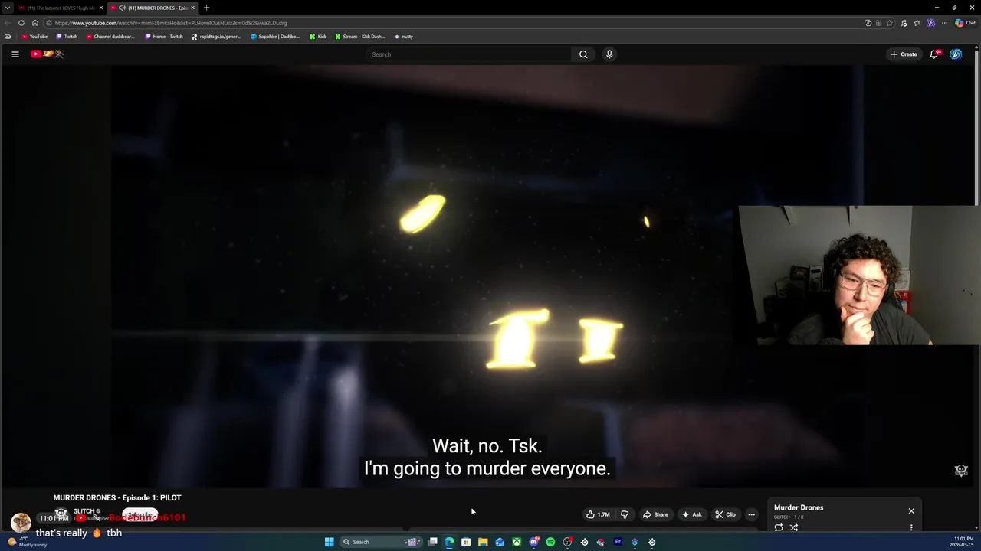Screen dimensions: 981x551
Task: Open more actions ellipsis under video
Action: [x=751, y=514]
